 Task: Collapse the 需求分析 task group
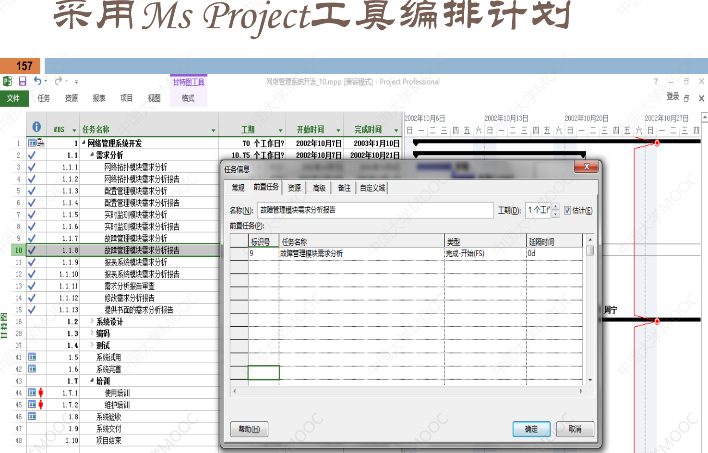click(92, 154)
